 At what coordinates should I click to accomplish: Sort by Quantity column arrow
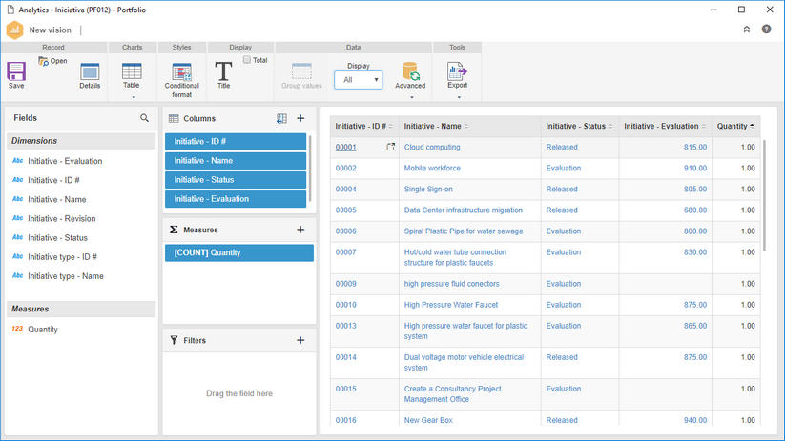pos(752,127)
